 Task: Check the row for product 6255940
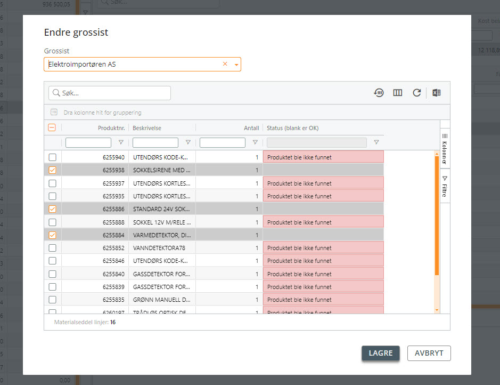pos(52,157)
